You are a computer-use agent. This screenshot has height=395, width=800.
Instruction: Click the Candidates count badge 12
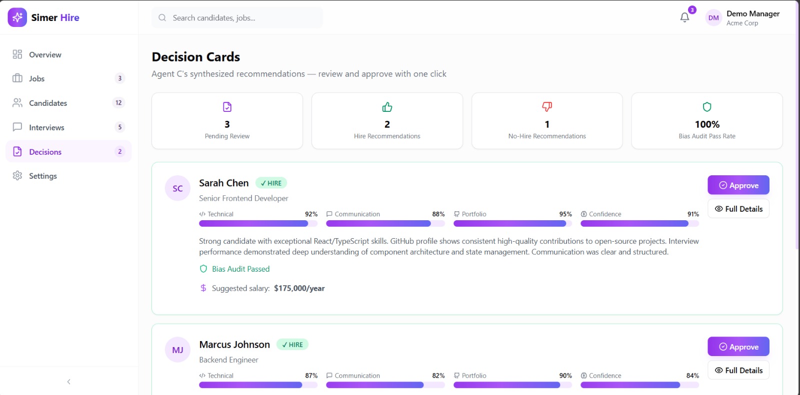pos(118,103)
